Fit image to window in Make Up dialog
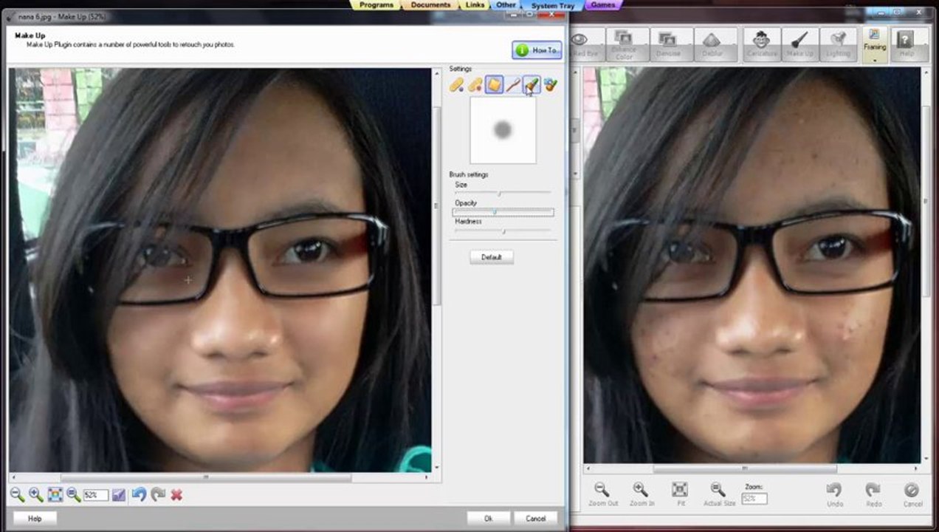Image resolution: width=939 pixels, height=532 pixels. tap(55, 495)
